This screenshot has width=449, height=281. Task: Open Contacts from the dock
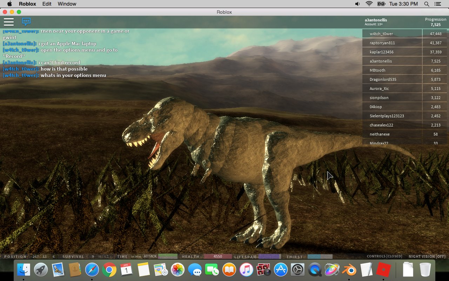(x=75, y=270)
